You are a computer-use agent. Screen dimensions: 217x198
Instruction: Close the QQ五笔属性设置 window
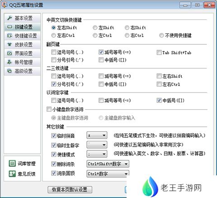[209, 5]
